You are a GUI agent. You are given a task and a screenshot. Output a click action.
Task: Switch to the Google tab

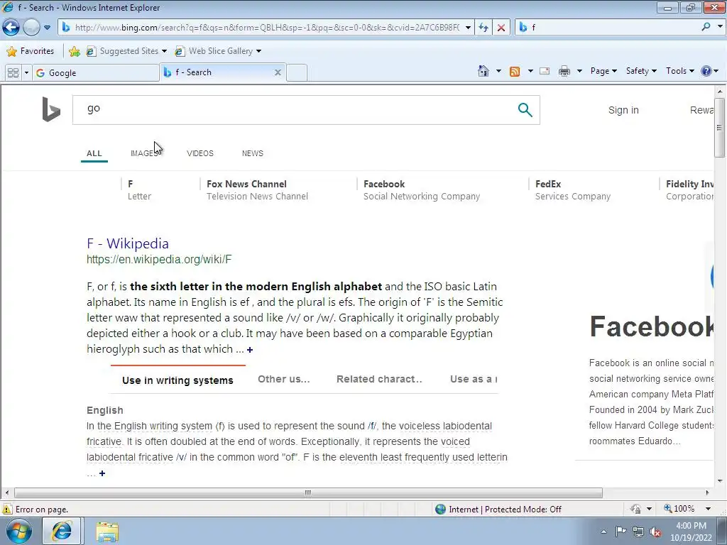pos(95,73)
